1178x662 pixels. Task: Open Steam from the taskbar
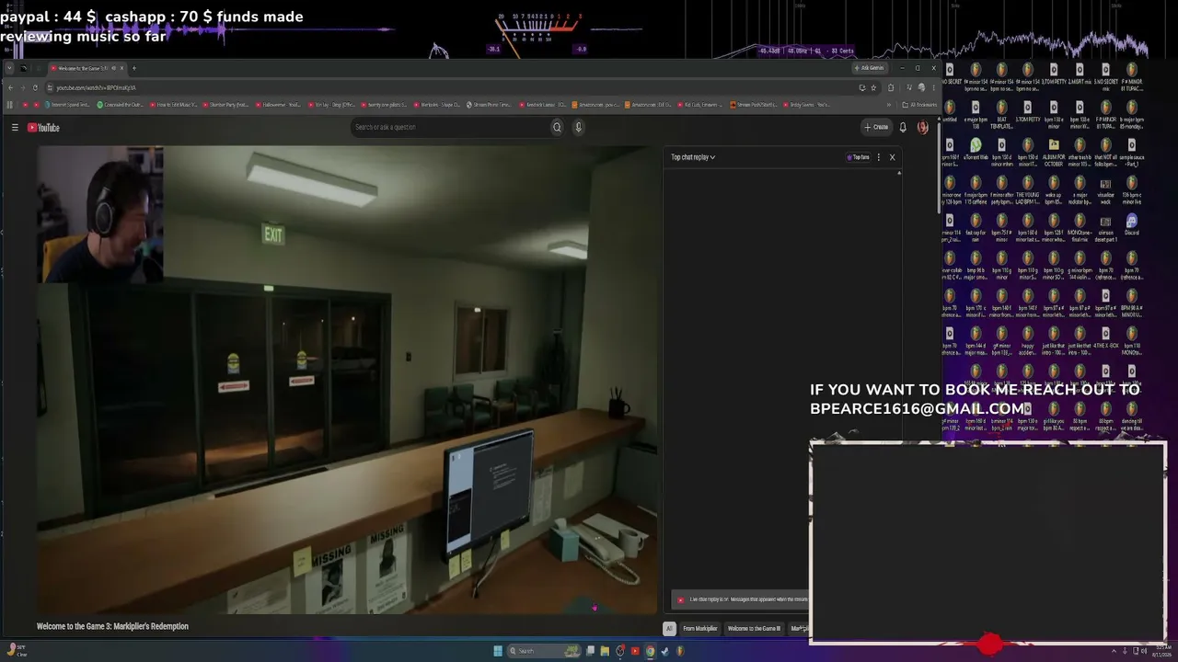[x=664, y=651]
